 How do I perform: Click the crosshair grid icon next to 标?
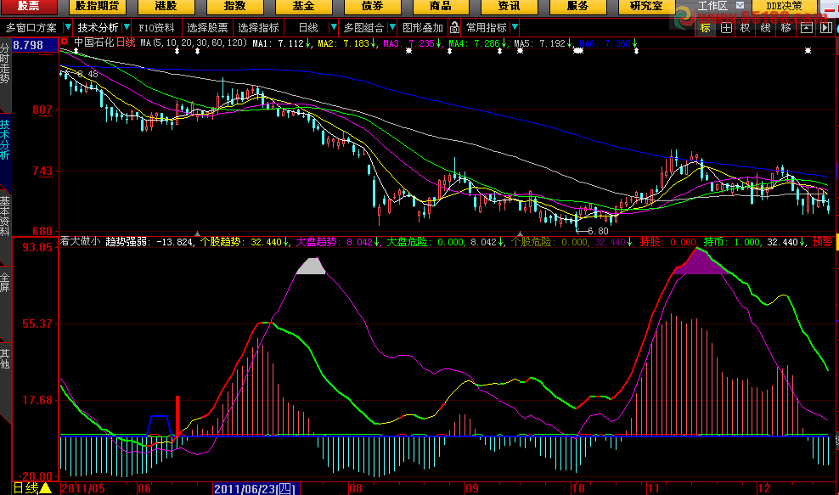[x=725, y=27]
